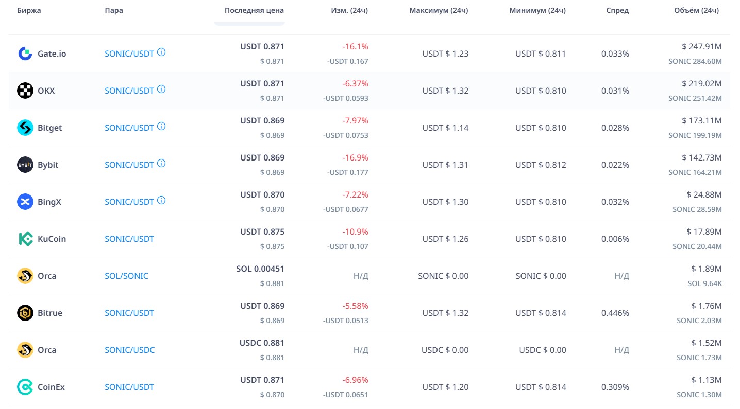
Task: Click the Биржа column header
Action: pyautogui.click(x=29, y=10)
